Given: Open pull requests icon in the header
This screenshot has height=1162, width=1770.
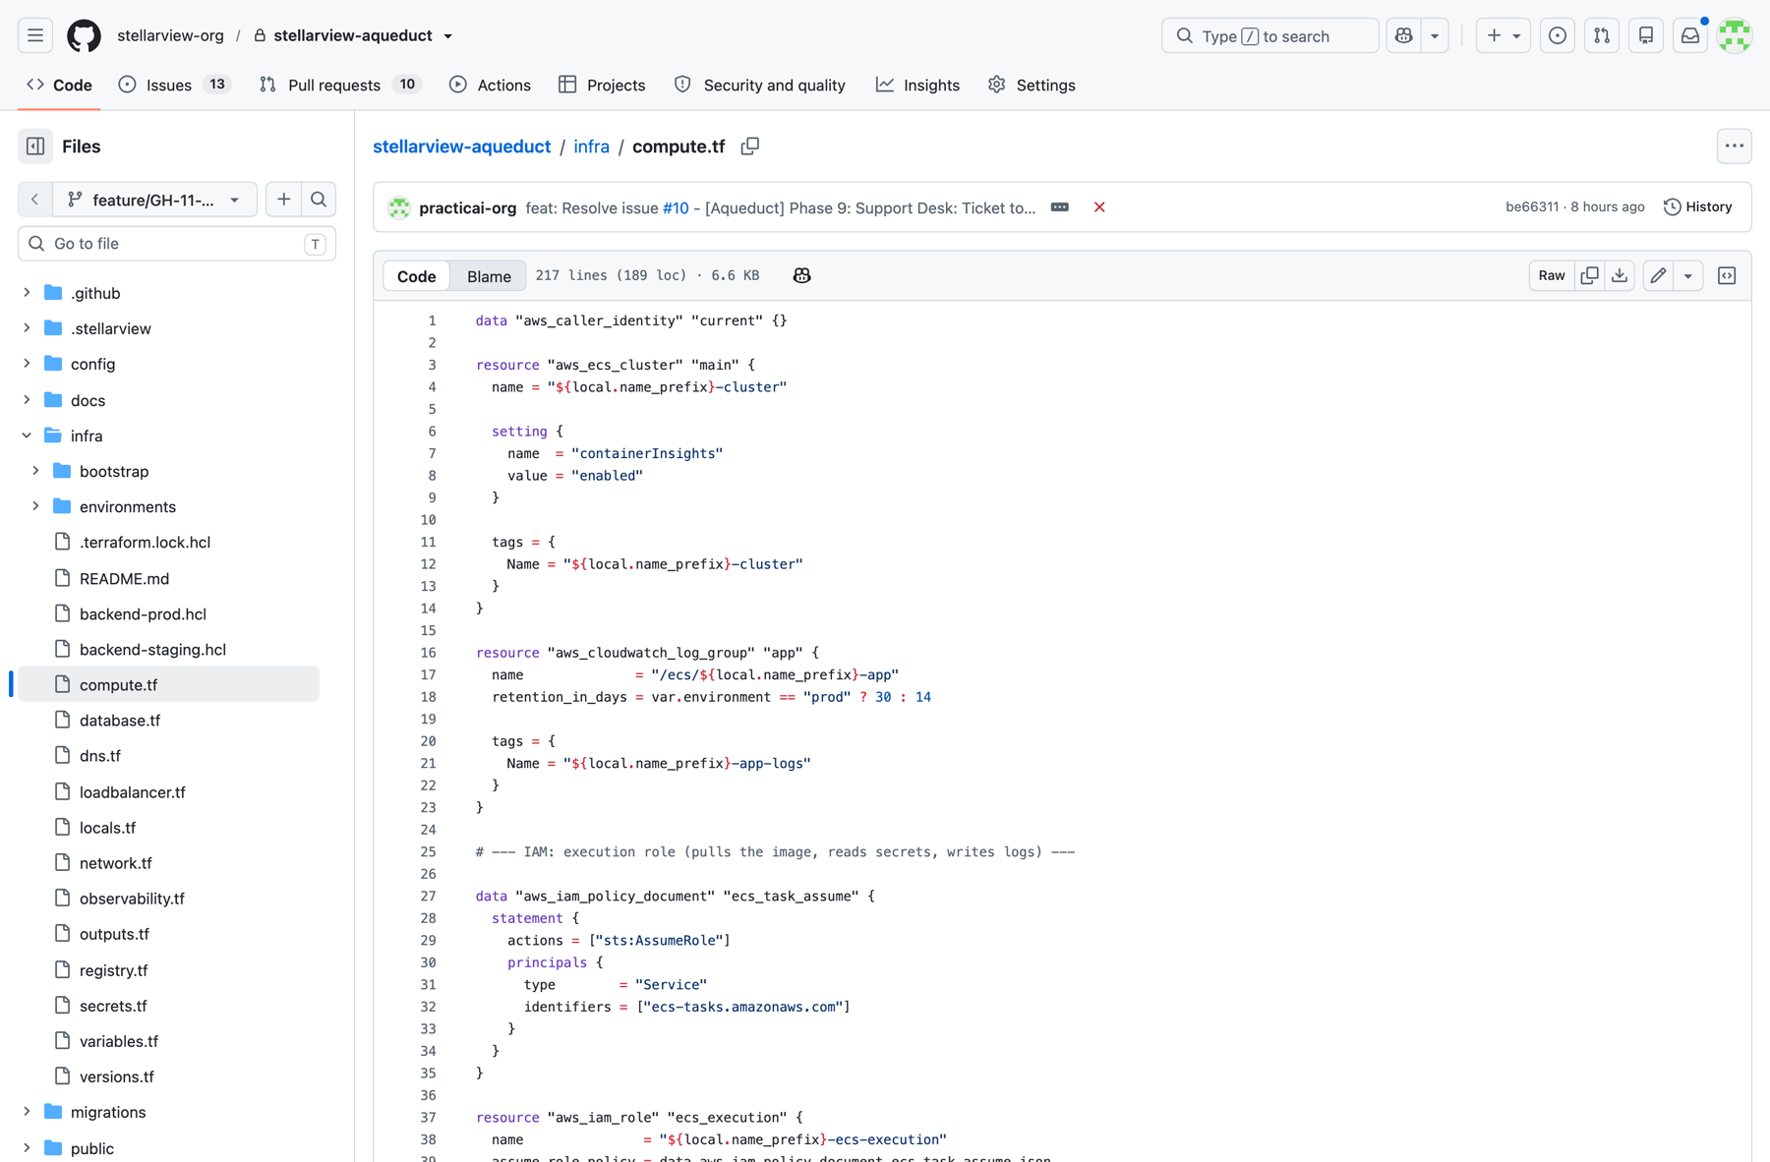Looking at the screenshot, I should (x=1602, y=36).
